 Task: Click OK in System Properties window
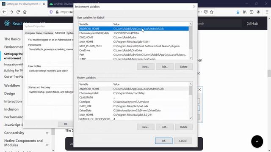click(66, 124)
